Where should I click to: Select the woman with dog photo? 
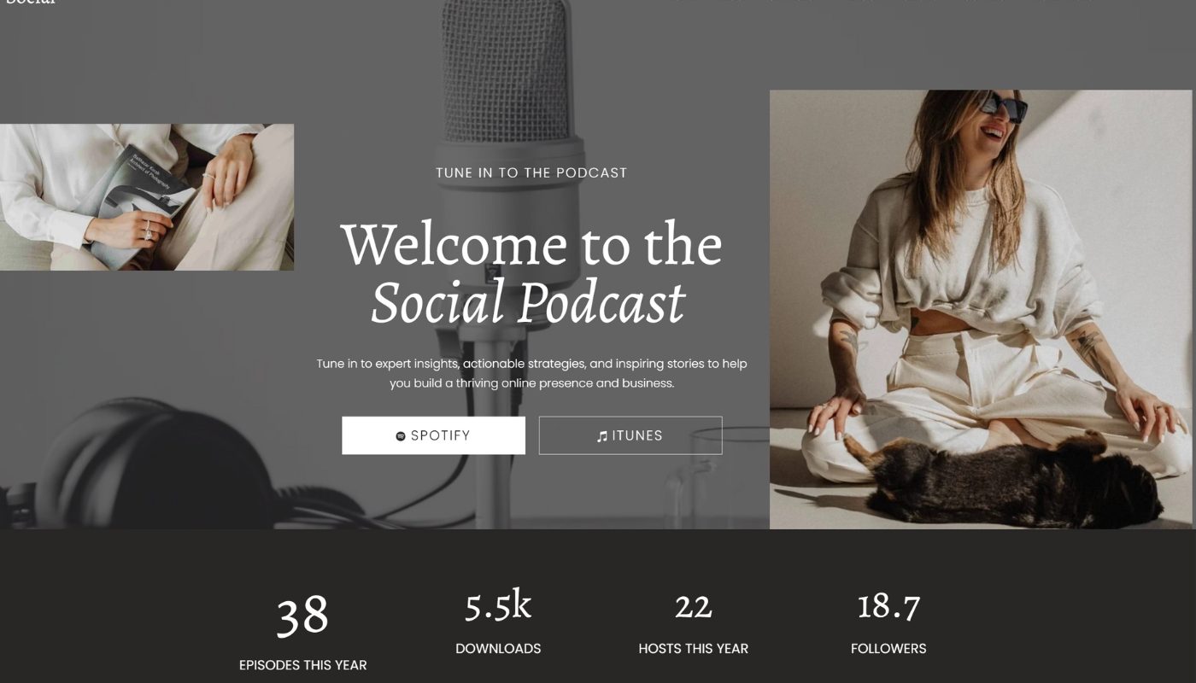tap(982, 309)
